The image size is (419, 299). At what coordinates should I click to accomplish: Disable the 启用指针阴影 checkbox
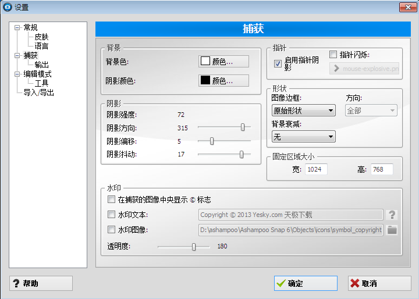click(x=278, y=63)
